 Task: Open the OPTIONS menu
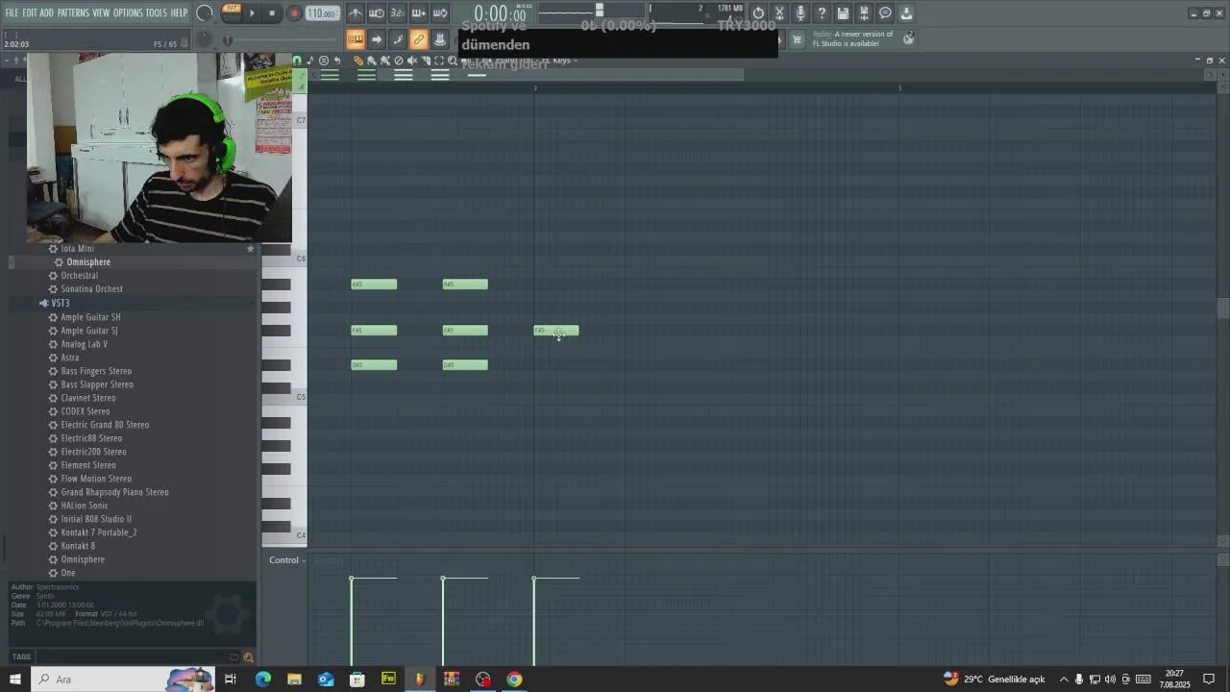pyautogui.click(x=128, y=12)
